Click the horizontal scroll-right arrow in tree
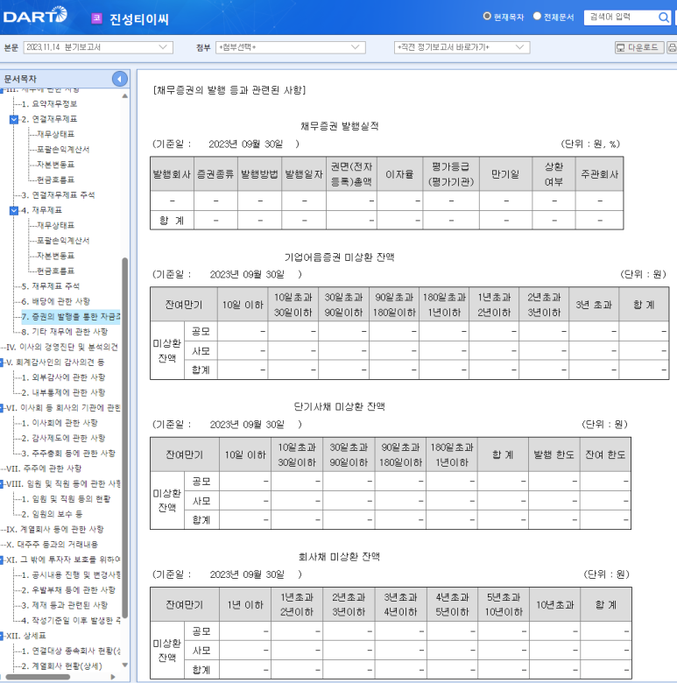677x683 pixels. click(x=113, y=677)
